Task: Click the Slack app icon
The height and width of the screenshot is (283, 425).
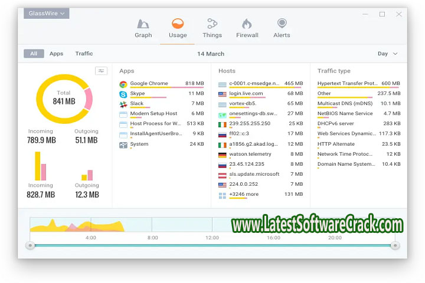Action: point(123,104)
